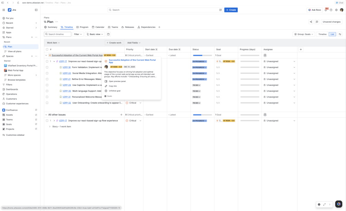The height and width of the screenshot is (211, 346).
Task: Choose Copy link in the goal popup
Action: click(x=113, y=86)
